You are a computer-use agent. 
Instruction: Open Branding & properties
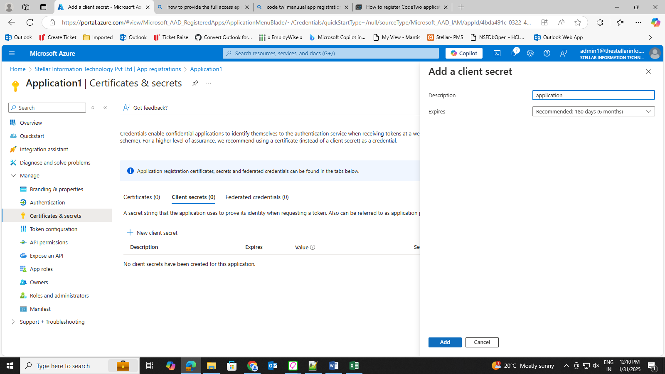pos(57,189)
